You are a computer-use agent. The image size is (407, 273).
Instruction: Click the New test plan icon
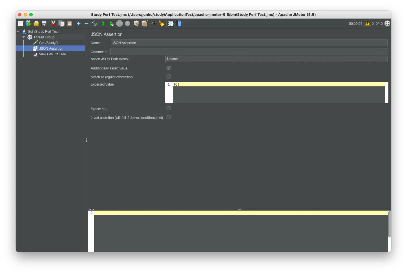coord(21,24)
